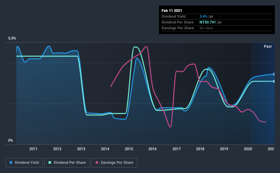This screenshot has height=173, width=280.
Task: Click the blue Dividend Yield legend dot
Action: 11,162
